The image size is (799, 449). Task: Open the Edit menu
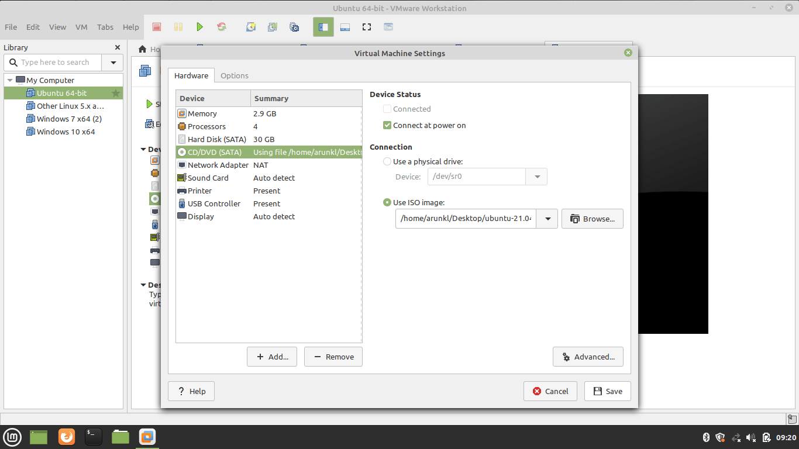(x=33, y=27)
